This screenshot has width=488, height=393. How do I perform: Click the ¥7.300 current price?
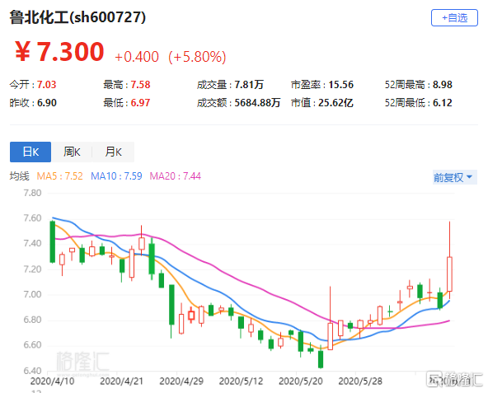[59, 52]
